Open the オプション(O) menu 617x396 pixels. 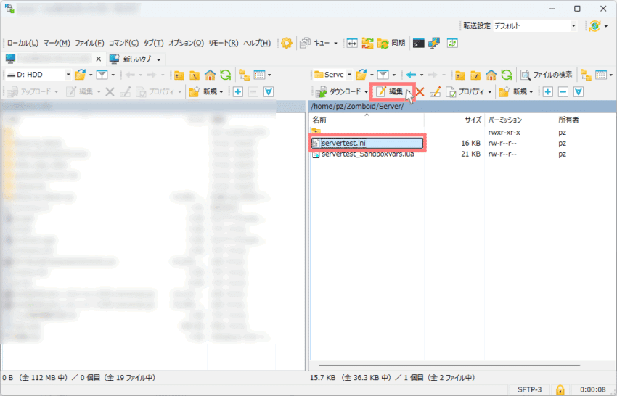pos(186,43)
